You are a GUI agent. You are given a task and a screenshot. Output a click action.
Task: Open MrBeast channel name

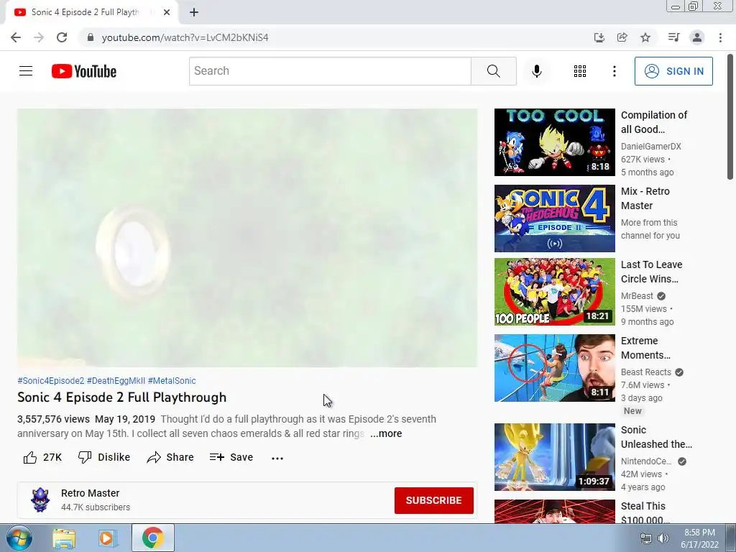tap(637, 295)
